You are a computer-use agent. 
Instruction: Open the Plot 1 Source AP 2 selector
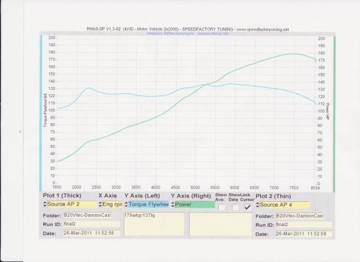pyautogui.click(x=69, y=205)
